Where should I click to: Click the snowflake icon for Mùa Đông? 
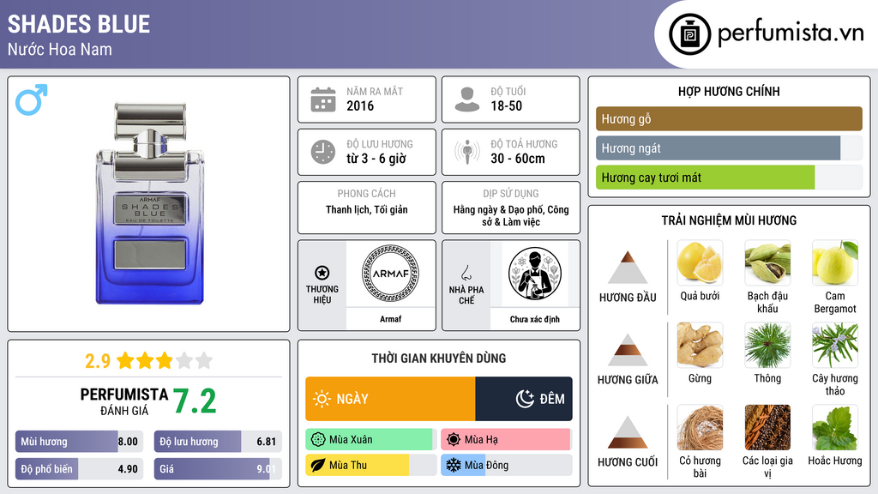454,465
